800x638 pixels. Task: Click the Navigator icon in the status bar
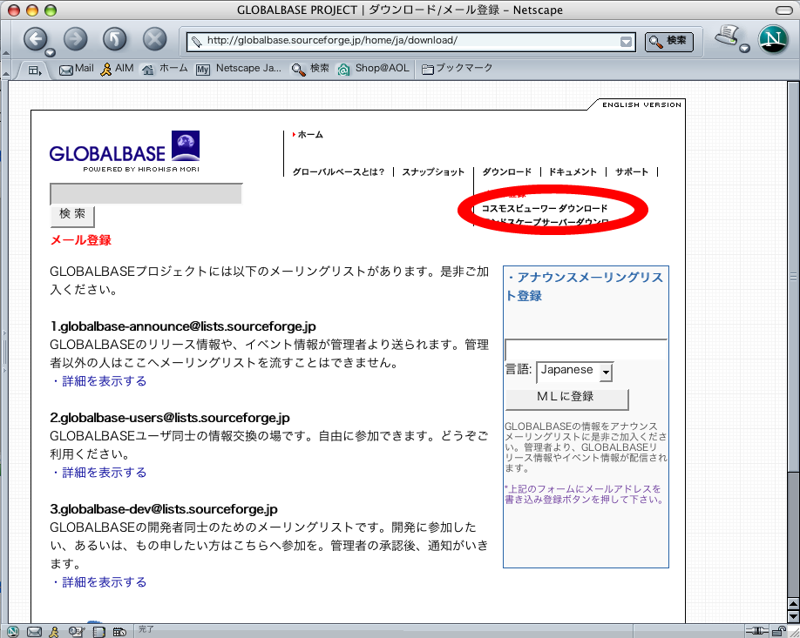click(x=13, y=631)
